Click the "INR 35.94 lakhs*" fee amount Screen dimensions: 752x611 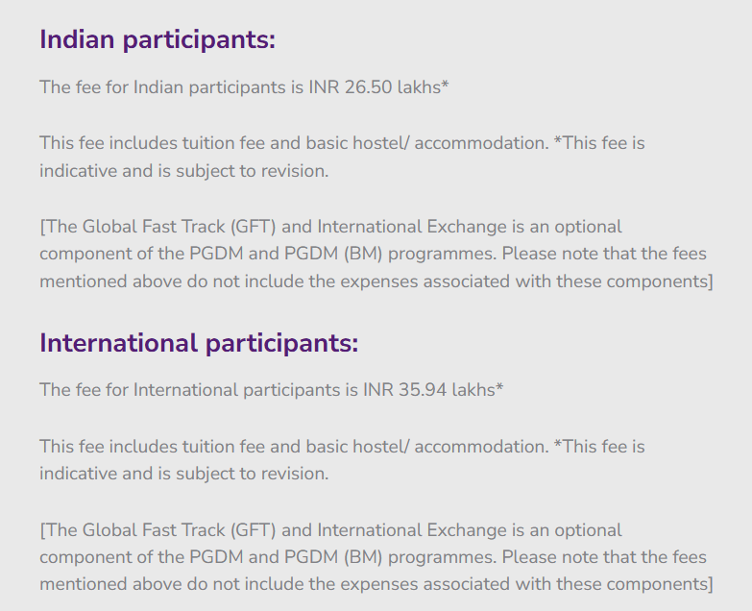433,390
